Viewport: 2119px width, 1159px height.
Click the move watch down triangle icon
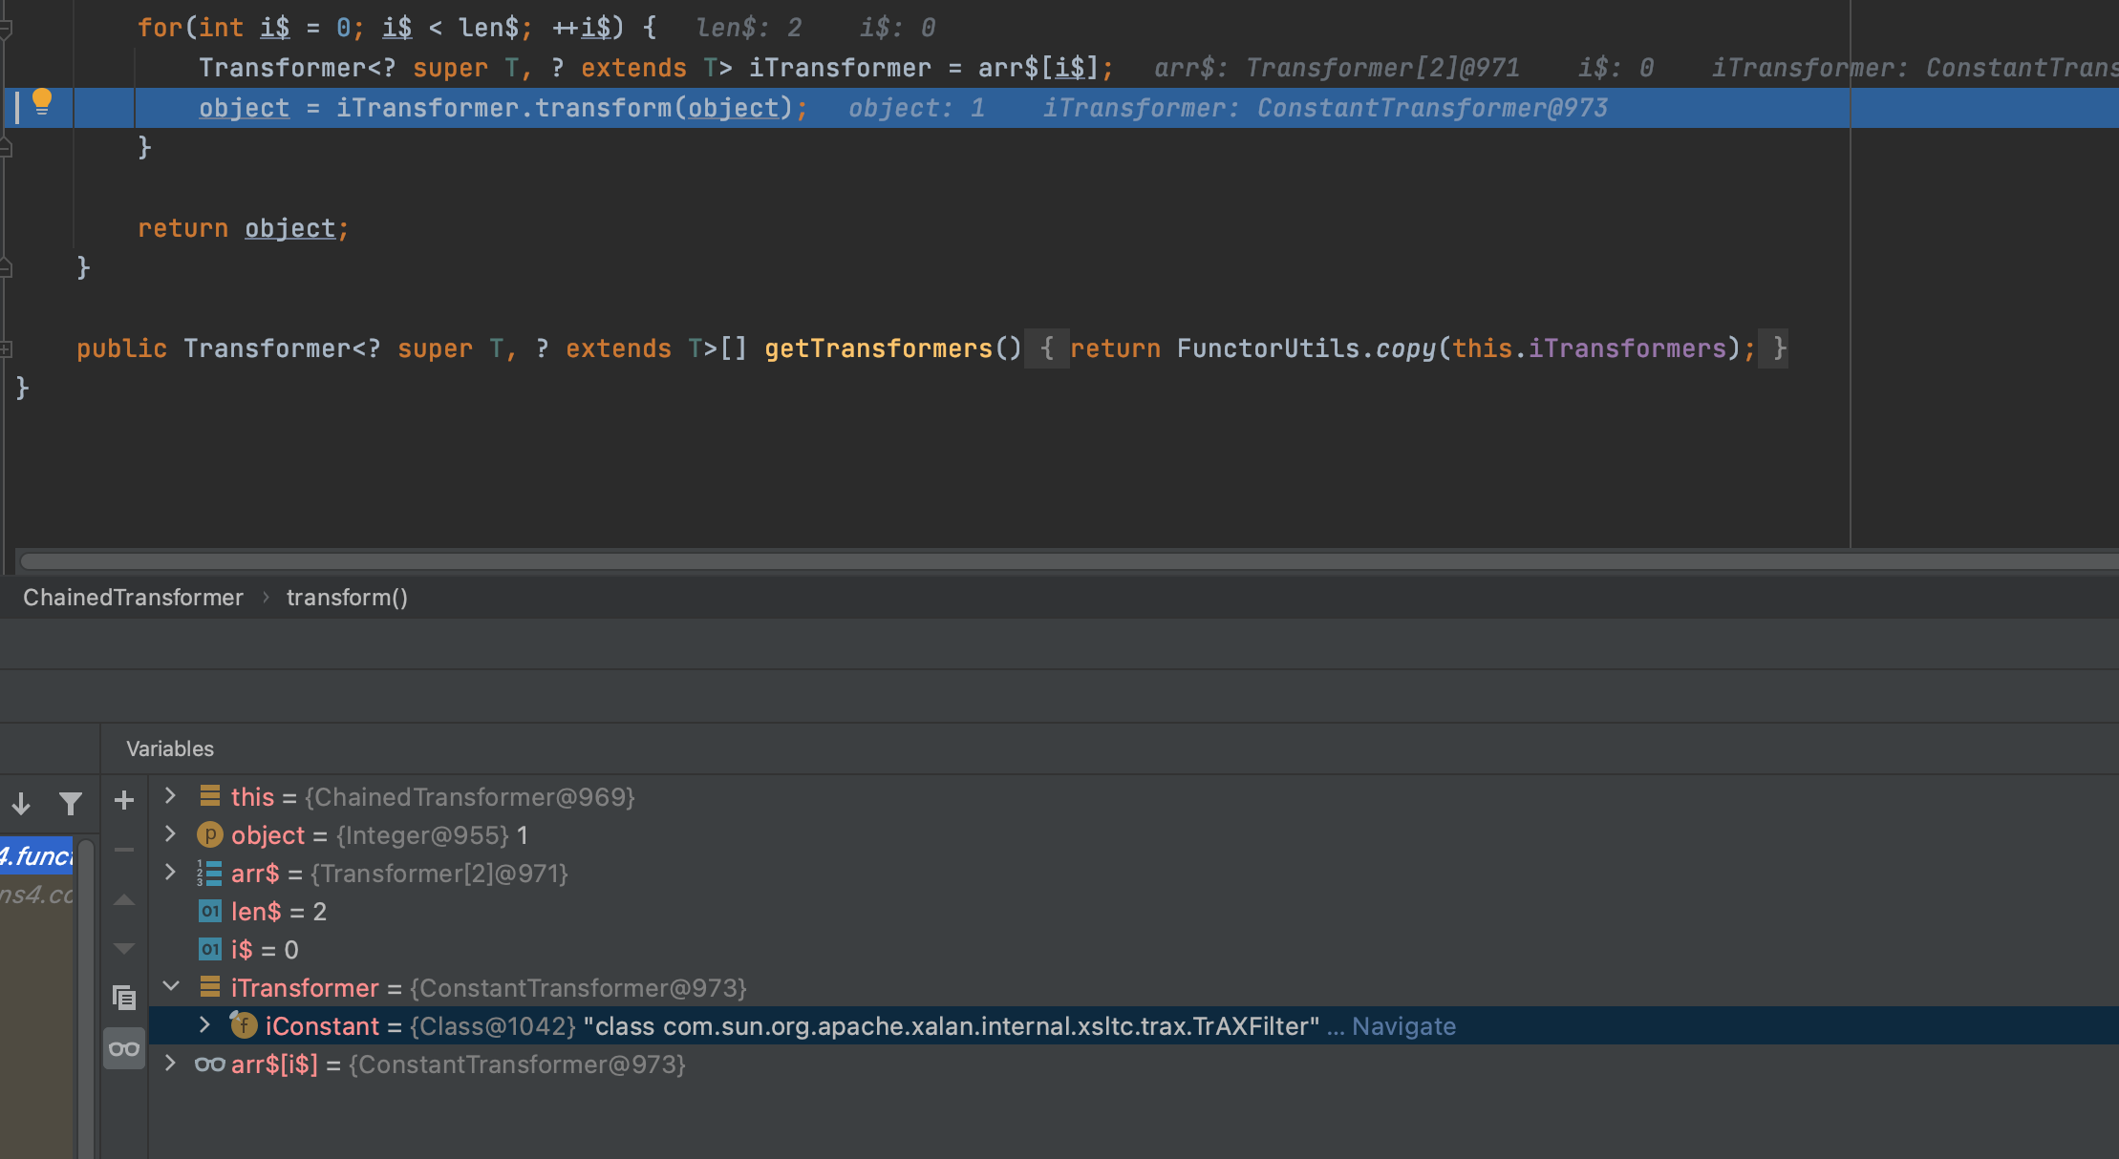124,948
